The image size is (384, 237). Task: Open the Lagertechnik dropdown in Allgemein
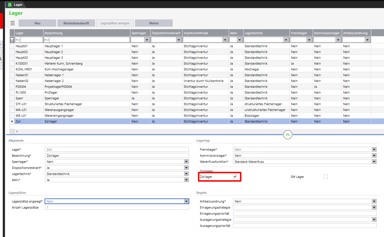[186, 174]
